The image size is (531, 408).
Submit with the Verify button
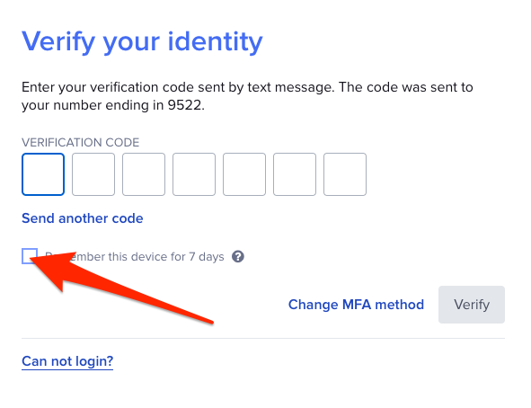click(472, 305)
